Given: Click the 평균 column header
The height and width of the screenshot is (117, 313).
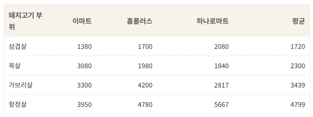Looking at the screenshot, I should tap(299, 21).
